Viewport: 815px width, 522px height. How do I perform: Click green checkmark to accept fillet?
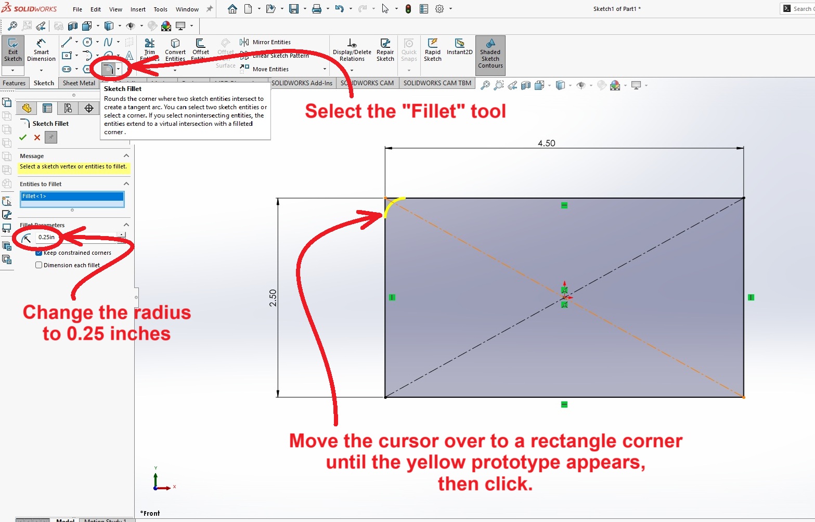pyautogui.click(x=23, y=137)
